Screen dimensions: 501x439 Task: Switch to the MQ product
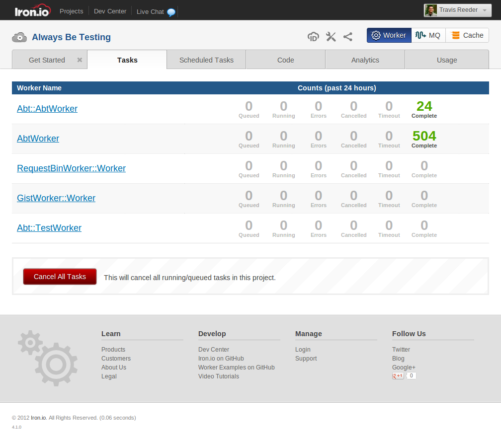(x=428, y=35)
